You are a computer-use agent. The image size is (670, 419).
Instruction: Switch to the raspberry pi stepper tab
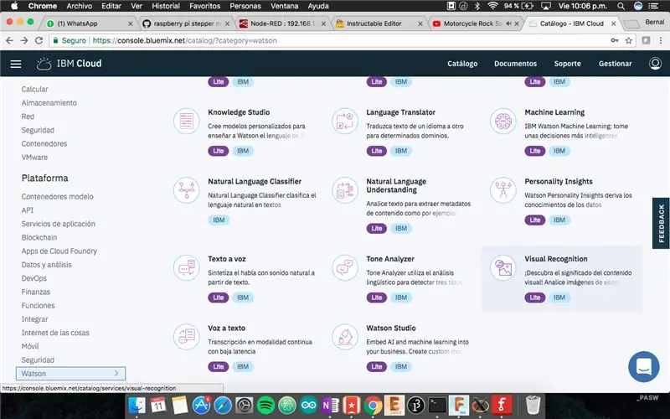pyautogui.click(x=185, y=23)
